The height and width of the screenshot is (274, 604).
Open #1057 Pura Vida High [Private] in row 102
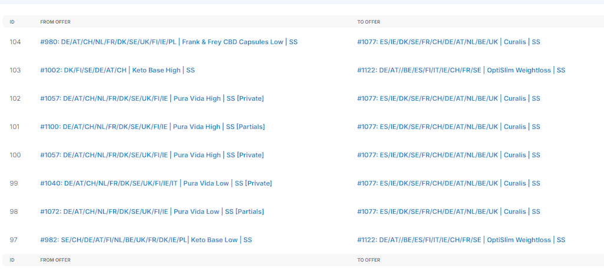(x=152, y=98)
